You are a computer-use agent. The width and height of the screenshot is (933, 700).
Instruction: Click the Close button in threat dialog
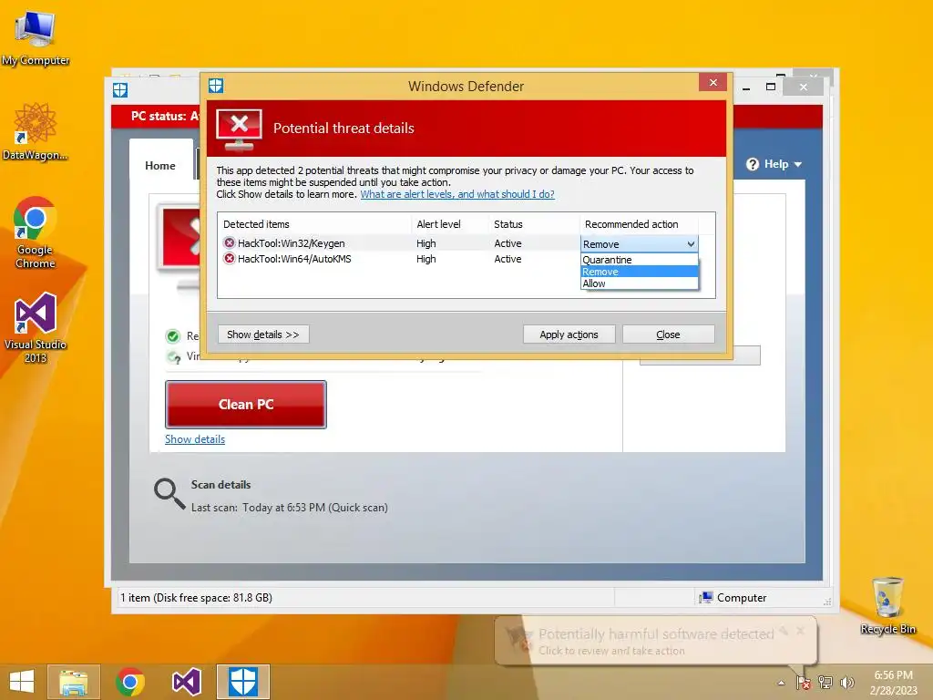tap(668, 335)
